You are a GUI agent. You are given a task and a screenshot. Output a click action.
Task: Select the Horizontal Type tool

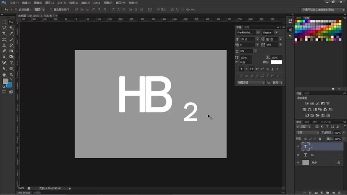(11, 63)
